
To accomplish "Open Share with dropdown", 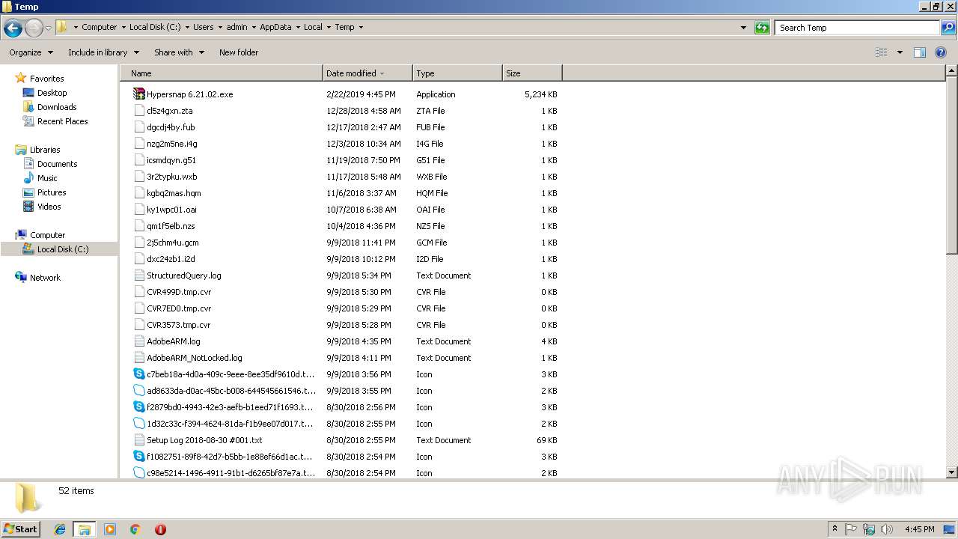I will click(179, 52).
